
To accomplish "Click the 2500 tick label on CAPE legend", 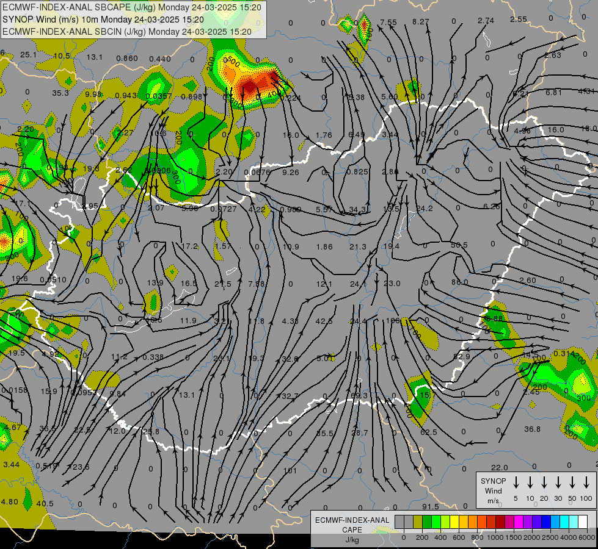I will coord(550,537).
